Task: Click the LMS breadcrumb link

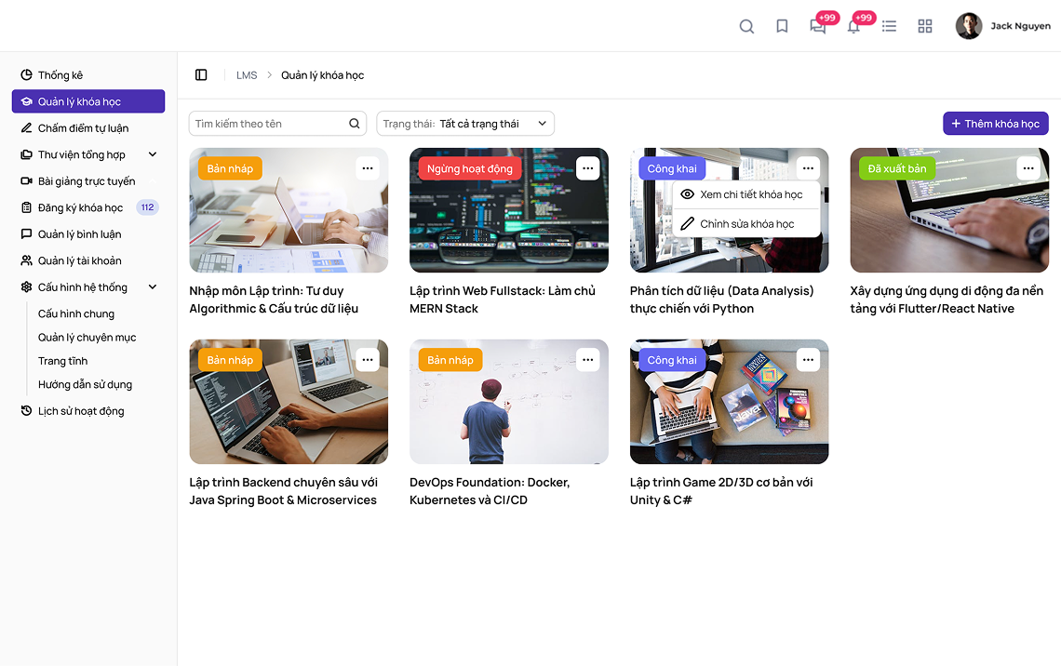Action: pyautogui.click(x=247, y=75)
